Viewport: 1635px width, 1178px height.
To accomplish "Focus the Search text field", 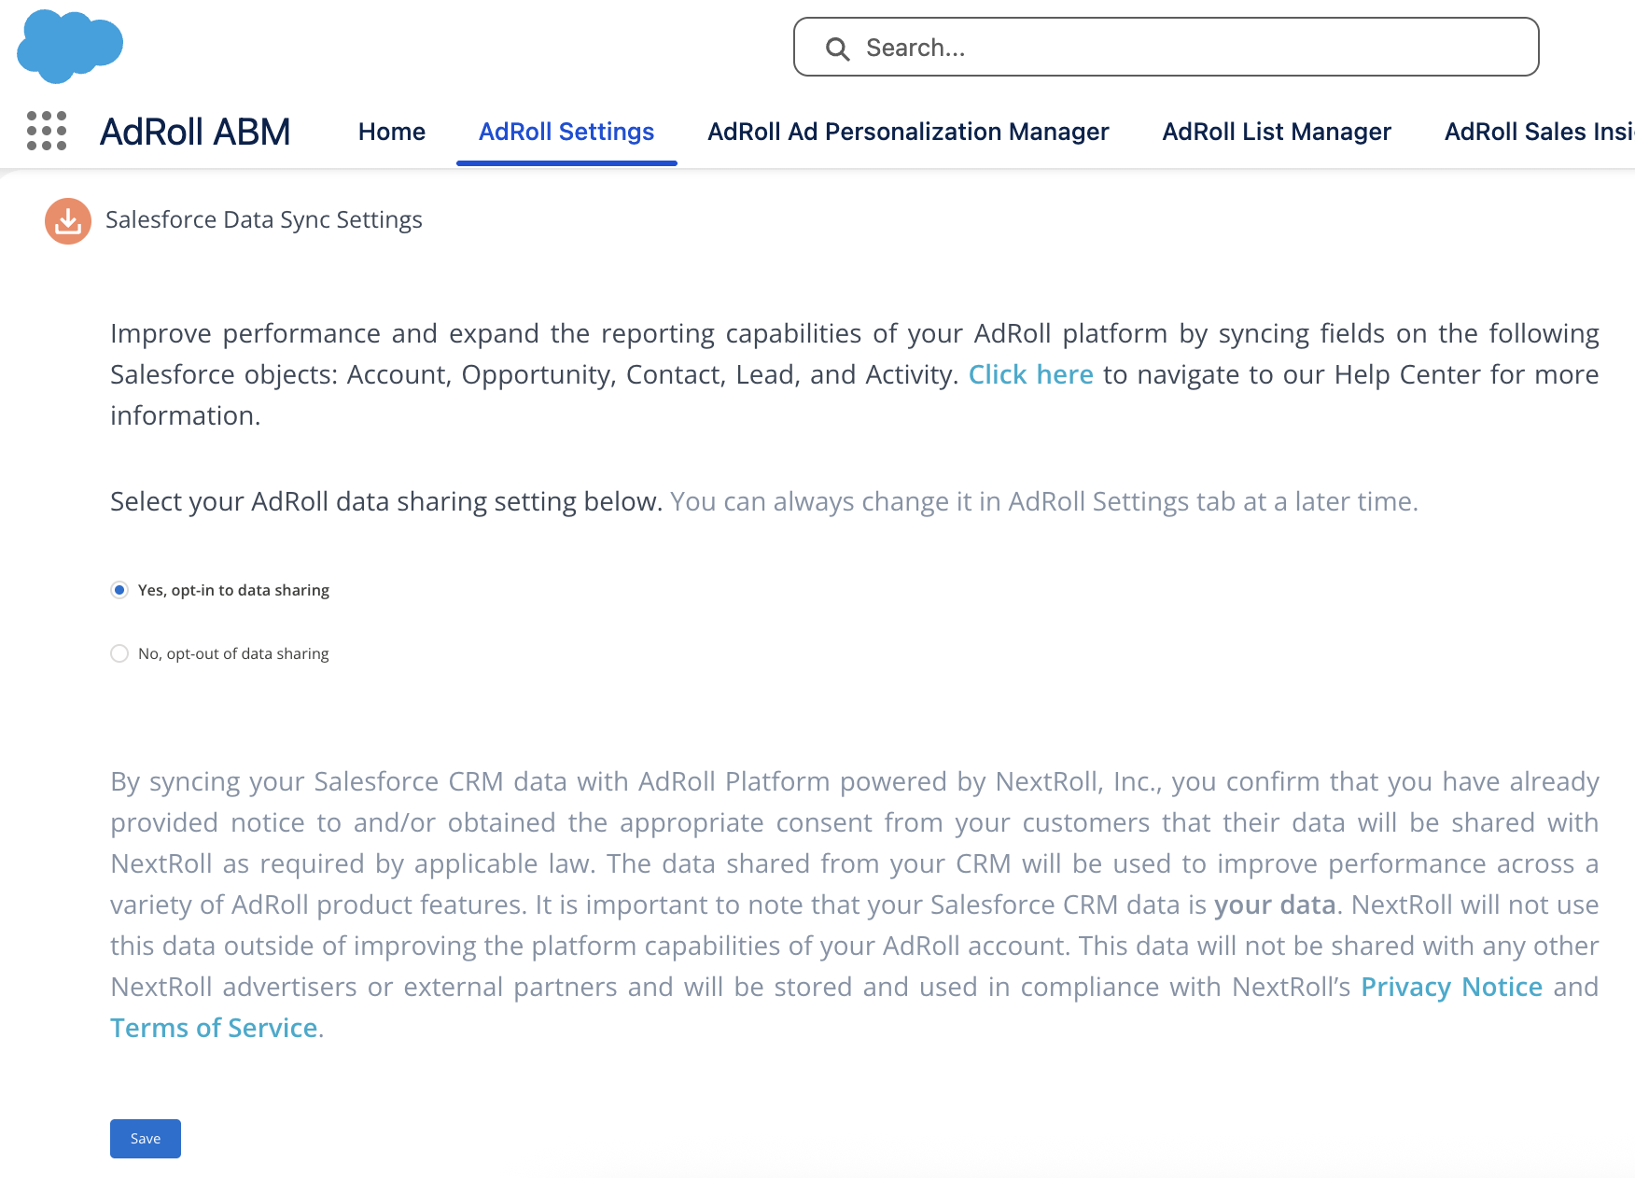I will click(x=1185, y=48).
